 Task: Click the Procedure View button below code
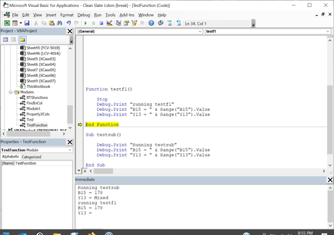click(x=79, y=171)
